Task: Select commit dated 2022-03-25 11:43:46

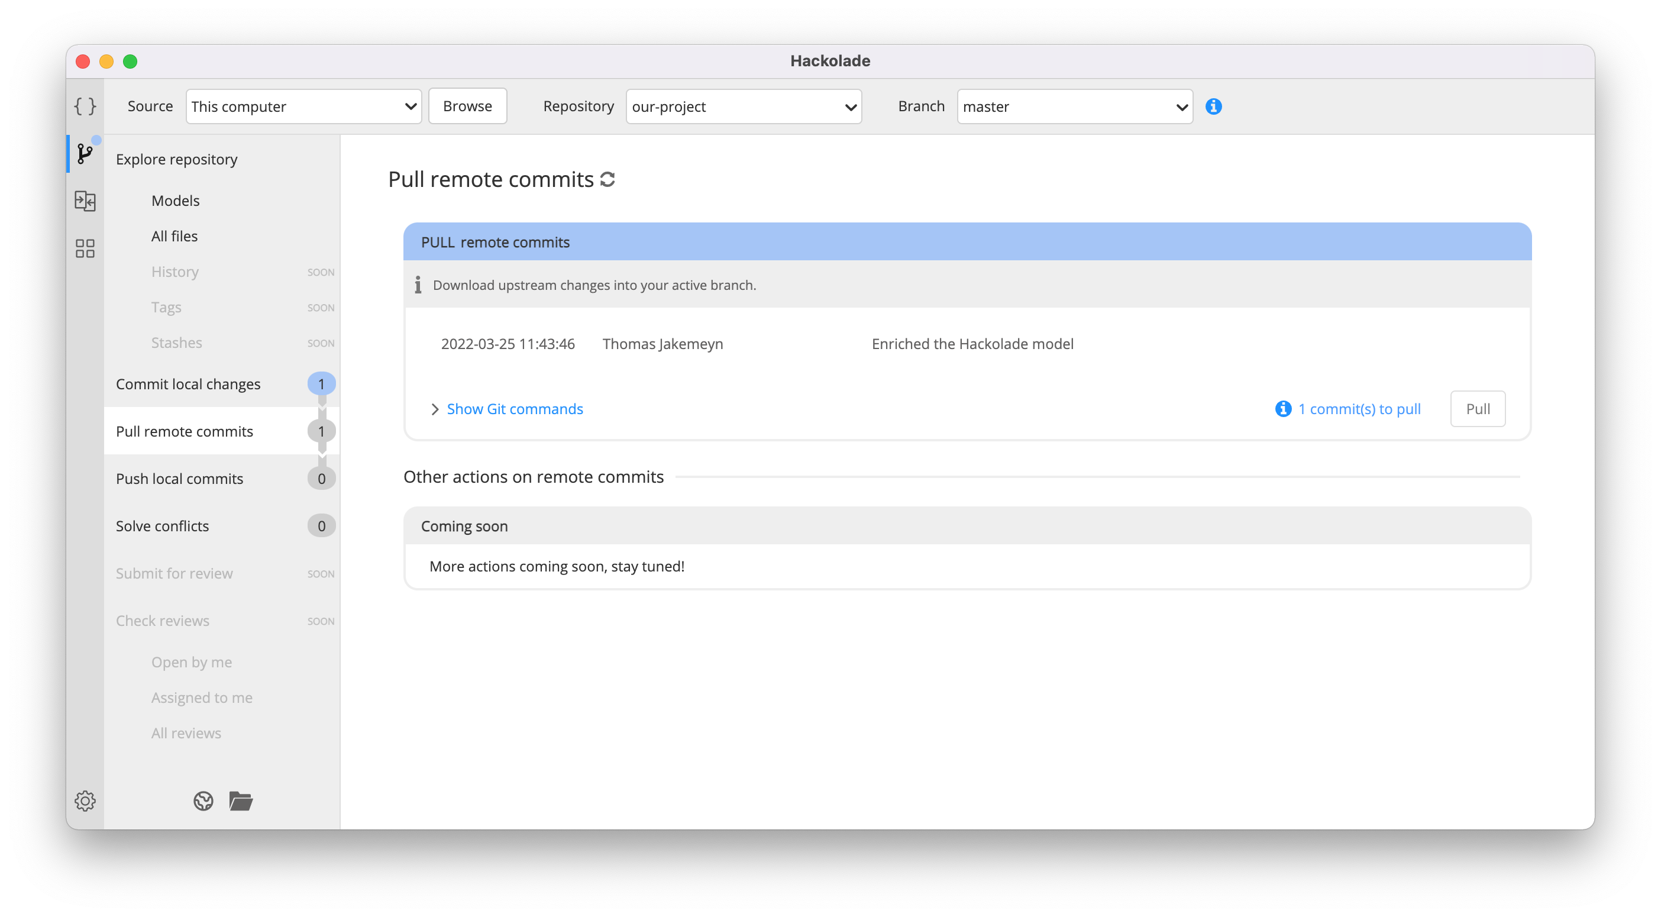Action: [508, 344]
